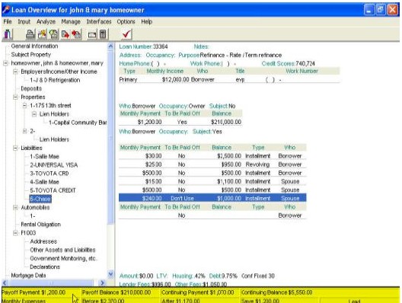Select 4-Sallie Mae liability

click(x=44, y=182)
